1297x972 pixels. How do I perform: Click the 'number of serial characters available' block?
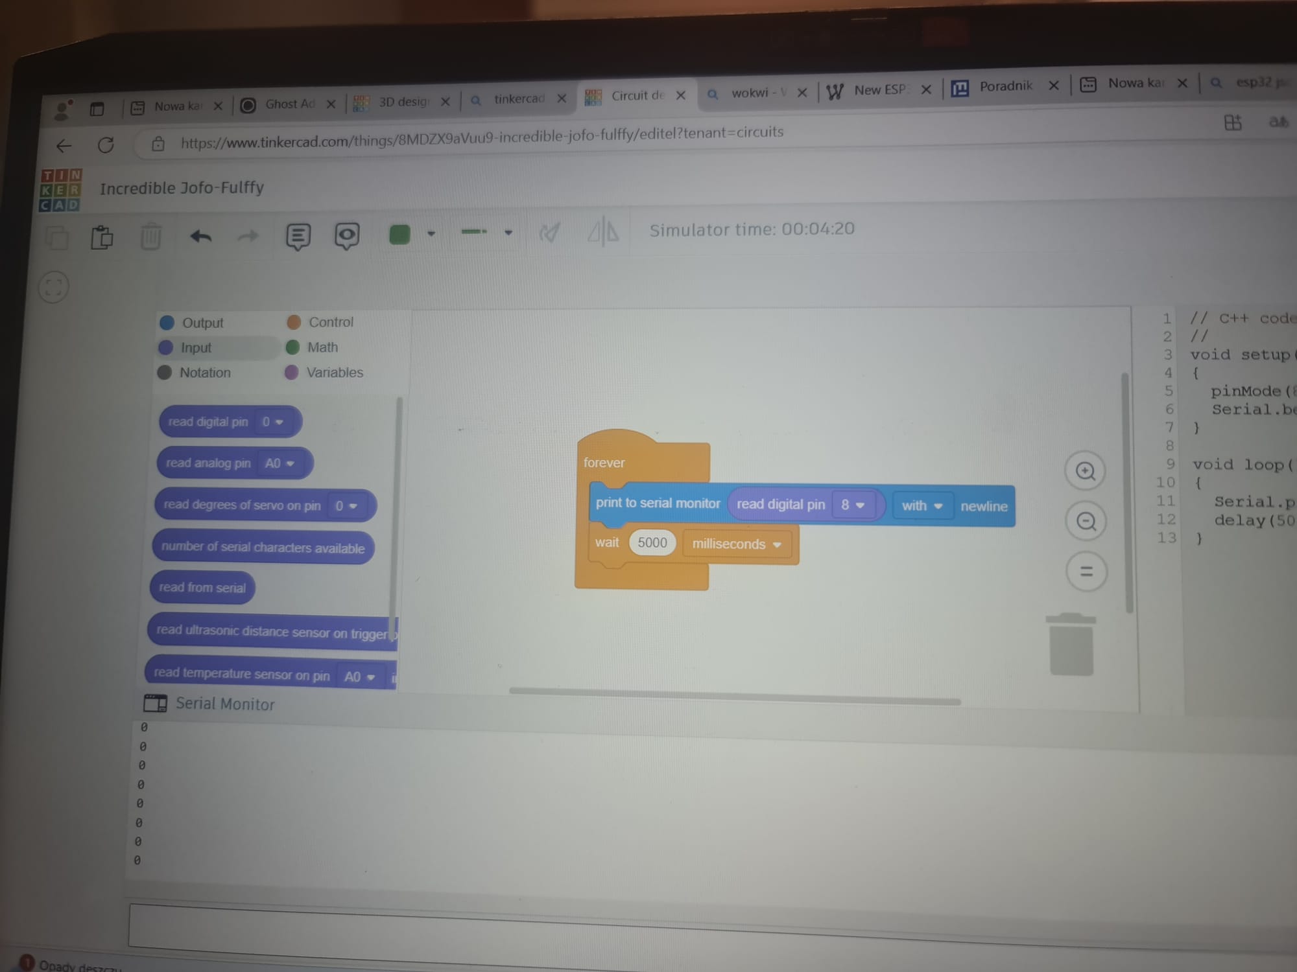[x=263, y=548]
